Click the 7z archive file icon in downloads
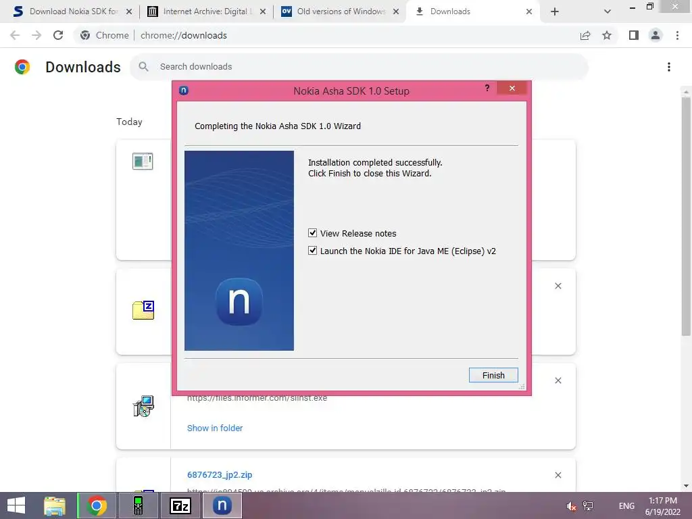The image size is (692, 519). click(143, 310)
